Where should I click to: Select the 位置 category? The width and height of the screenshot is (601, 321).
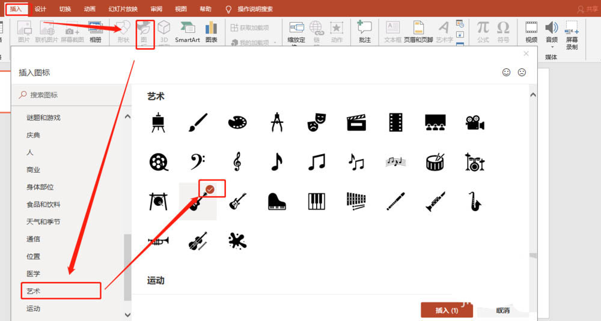pos(33,256)
